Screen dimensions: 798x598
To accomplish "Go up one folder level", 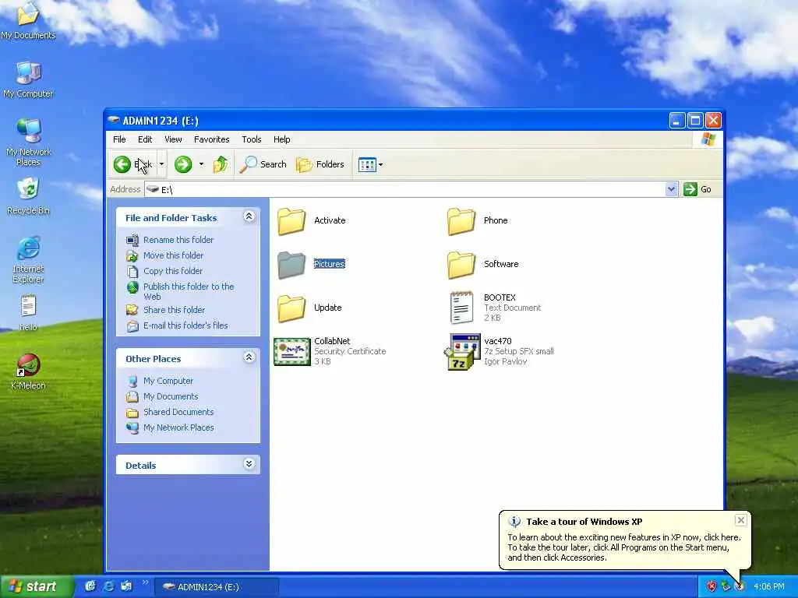I will (x=221, y=164).
